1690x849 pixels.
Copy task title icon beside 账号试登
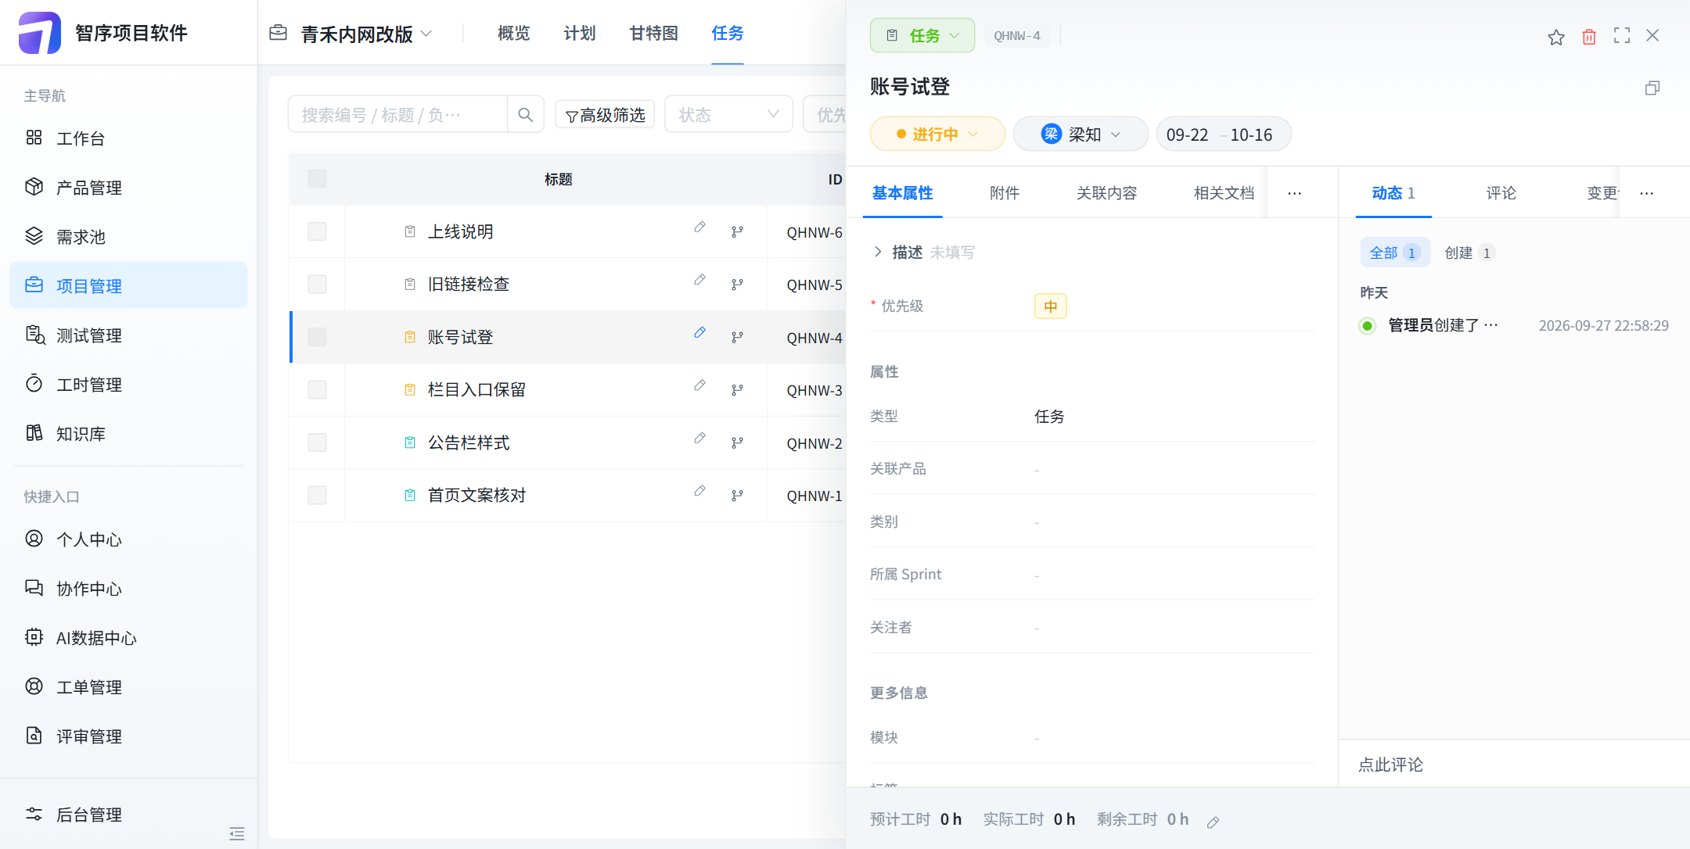(x=1652, y=88)
